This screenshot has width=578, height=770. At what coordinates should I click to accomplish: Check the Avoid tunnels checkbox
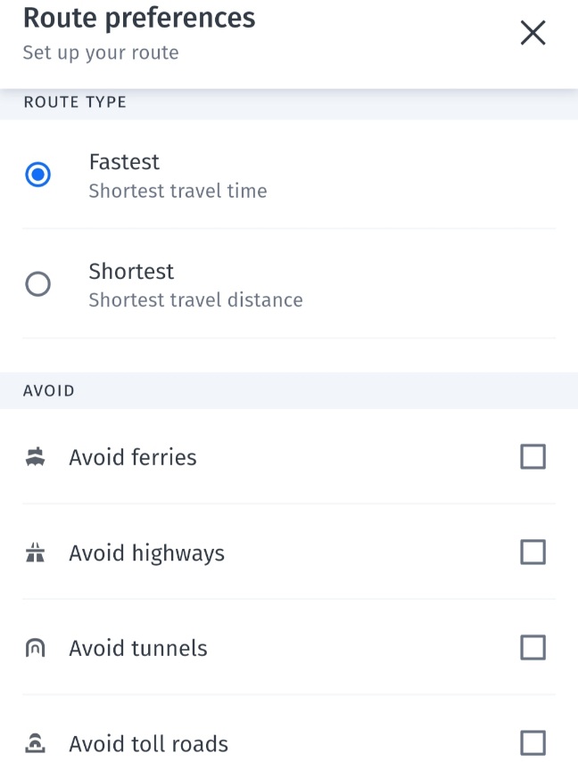pyautogui.click(x=533, y=648)
